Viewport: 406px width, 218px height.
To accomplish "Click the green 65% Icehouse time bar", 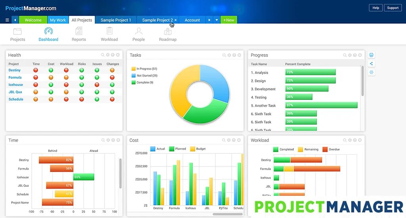I will click(84, 177).
